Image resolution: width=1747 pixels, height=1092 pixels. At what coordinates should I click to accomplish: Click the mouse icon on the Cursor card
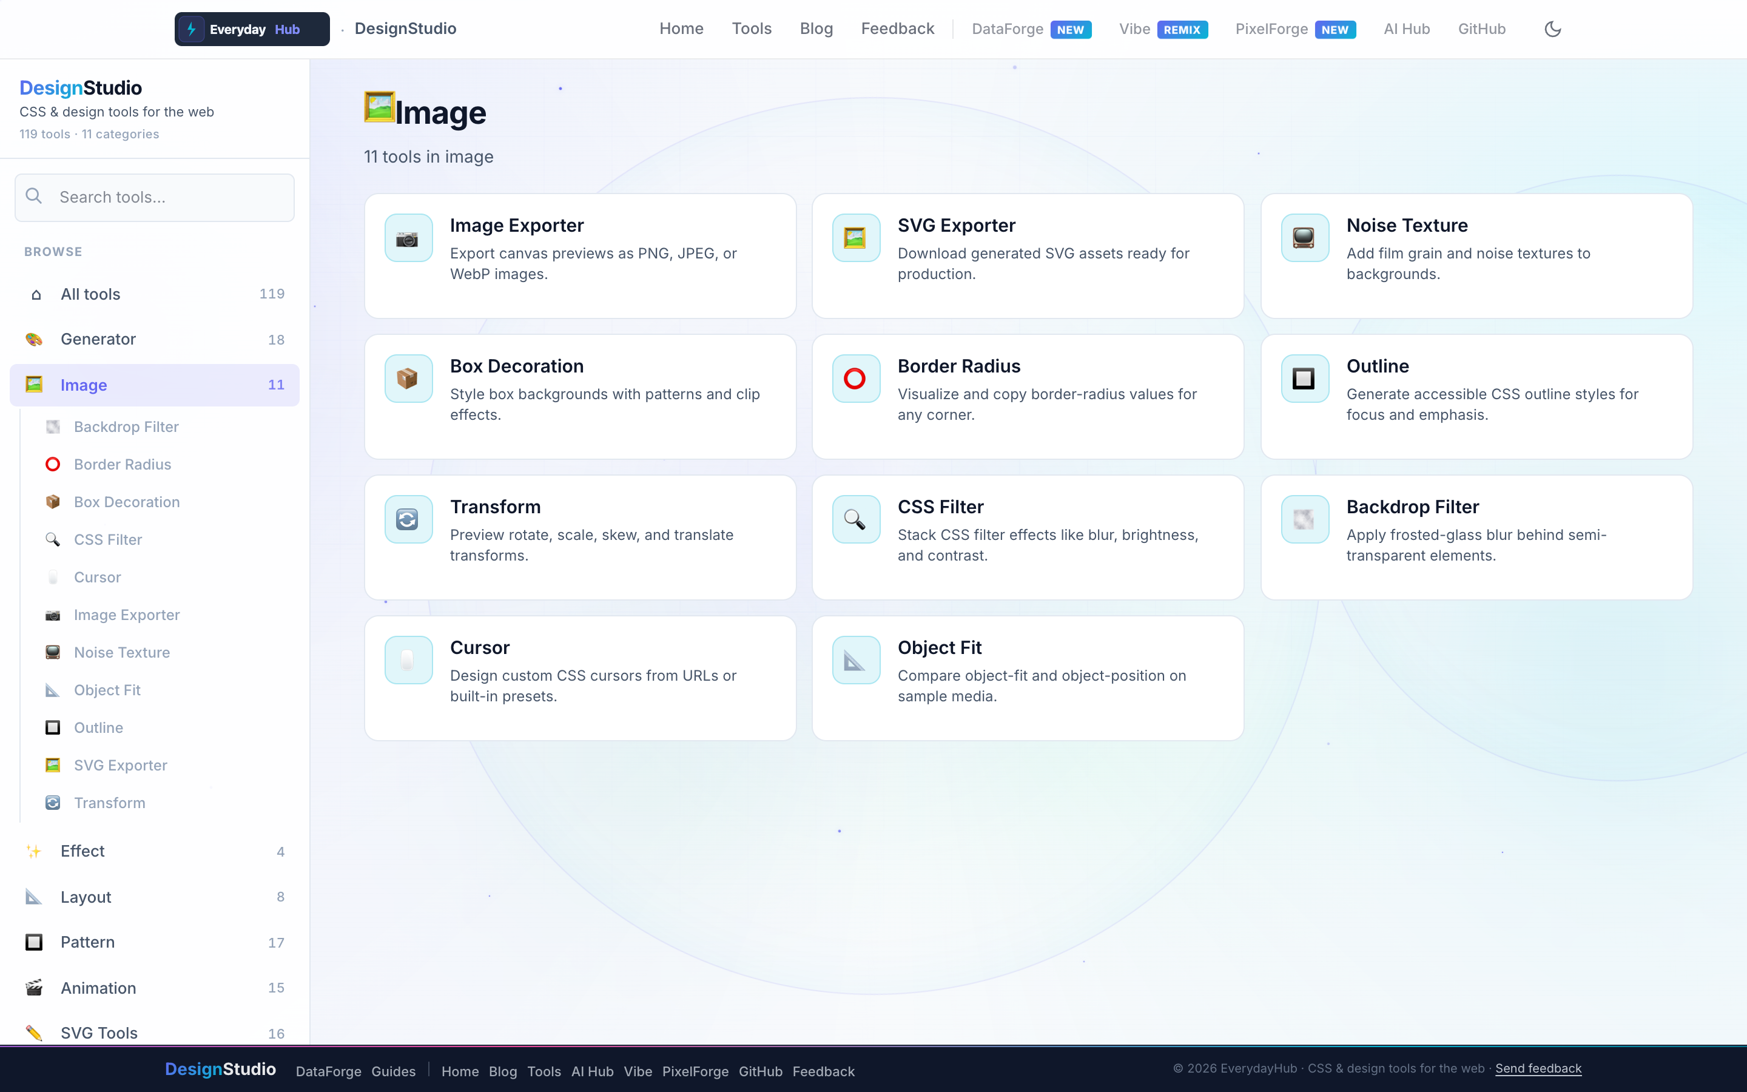coord(408,660)
